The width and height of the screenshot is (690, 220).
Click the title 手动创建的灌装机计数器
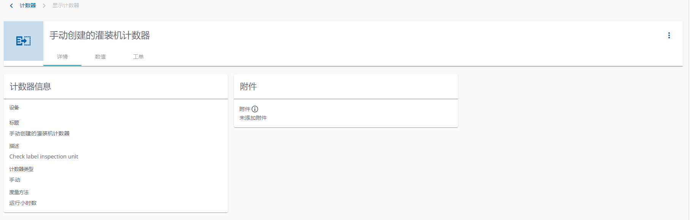(100, 35)
